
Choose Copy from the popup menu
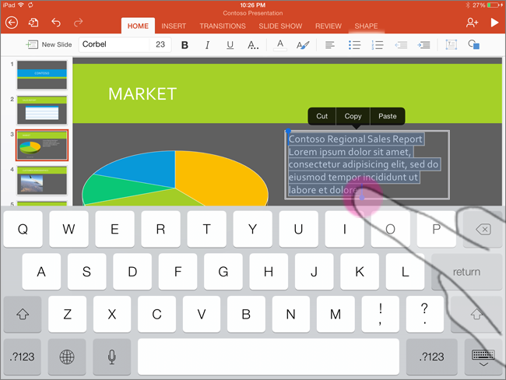click(353, 116)
